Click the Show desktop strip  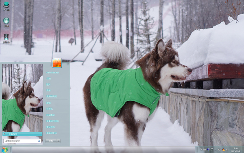tap(243, 150)
